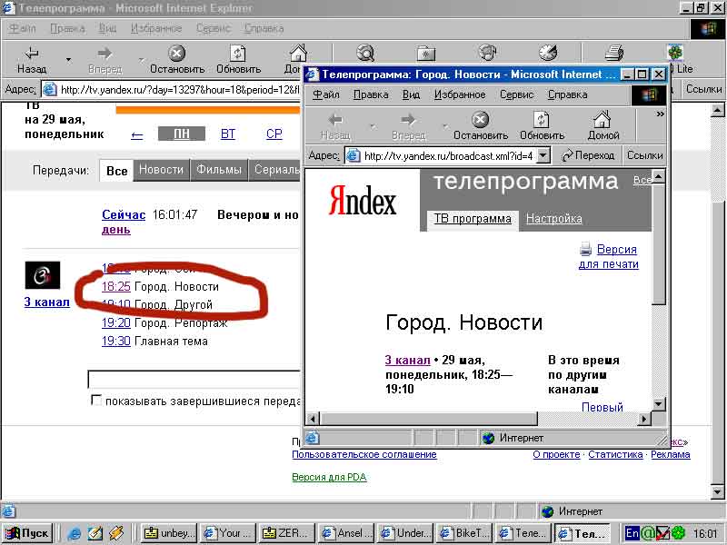Click the Ссылки links bar in popup
Image resolution: width=727 pixels, height=545 pixels.
click(645, 155)
